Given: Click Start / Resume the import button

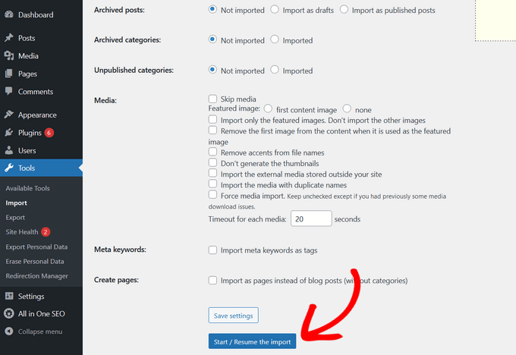Looking at the screenshot, I should pyautogui.click(x=252, y=342).
